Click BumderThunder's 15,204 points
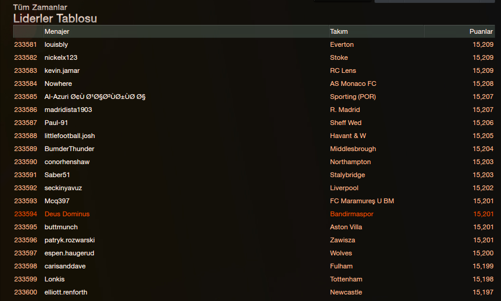 (x=483, y=149)
